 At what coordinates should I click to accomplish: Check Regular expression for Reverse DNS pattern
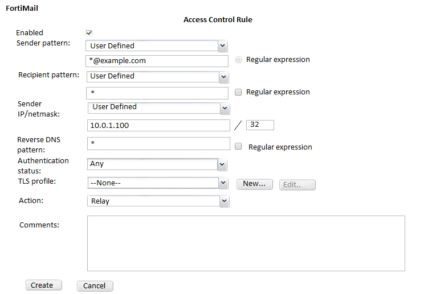pos(239,147)
